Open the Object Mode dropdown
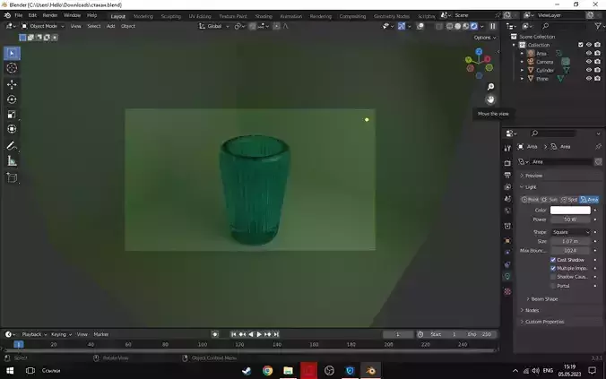The image size is (606, 379). [x=43, y=26]
